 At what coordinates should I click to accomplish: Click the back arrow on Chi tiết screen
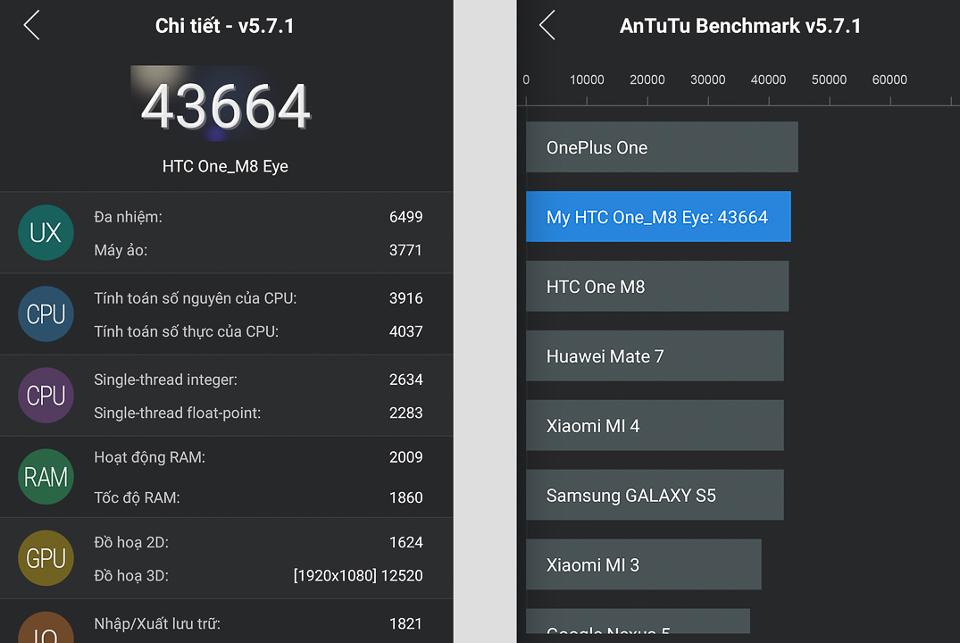[30, 25]
